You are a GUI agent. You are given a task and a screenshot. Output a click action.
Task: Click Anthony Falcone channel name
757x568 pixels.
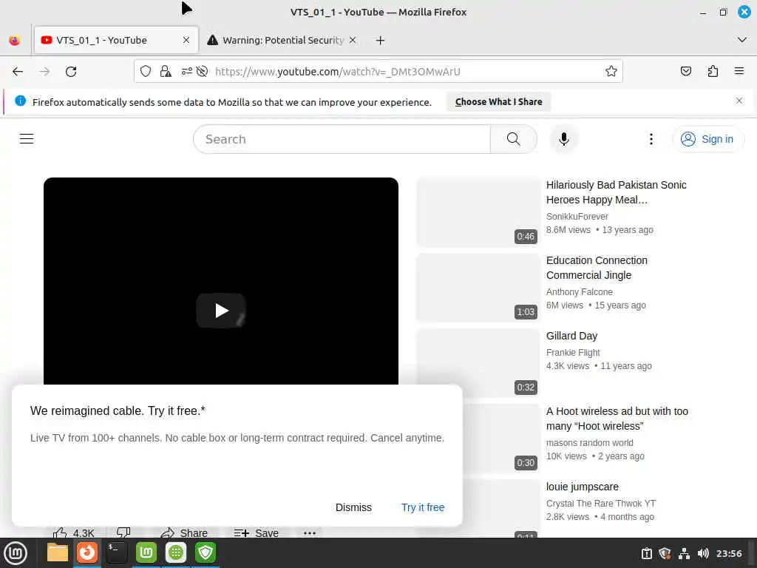click(x=580, y=291)
